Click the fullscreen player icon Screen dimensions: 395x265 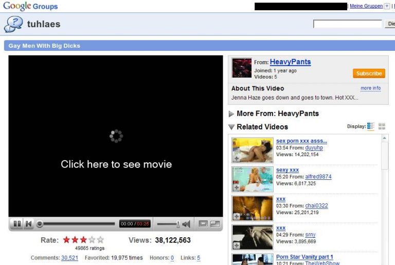215,223
